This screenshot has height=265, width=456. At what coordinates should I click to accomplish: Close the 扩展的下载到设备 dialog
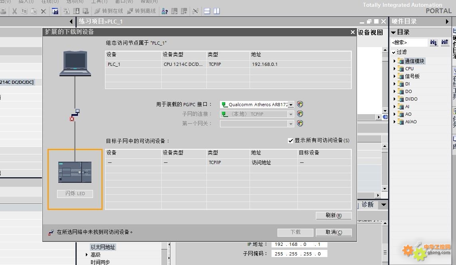point(353,32)
